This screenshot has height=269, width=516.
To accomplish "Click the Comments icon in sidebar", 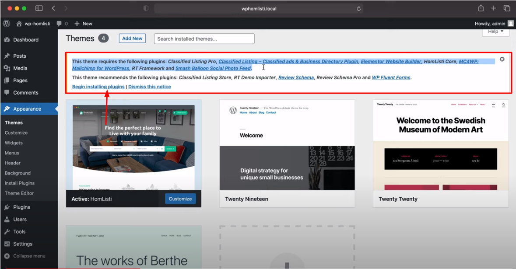I will point(7,93).
